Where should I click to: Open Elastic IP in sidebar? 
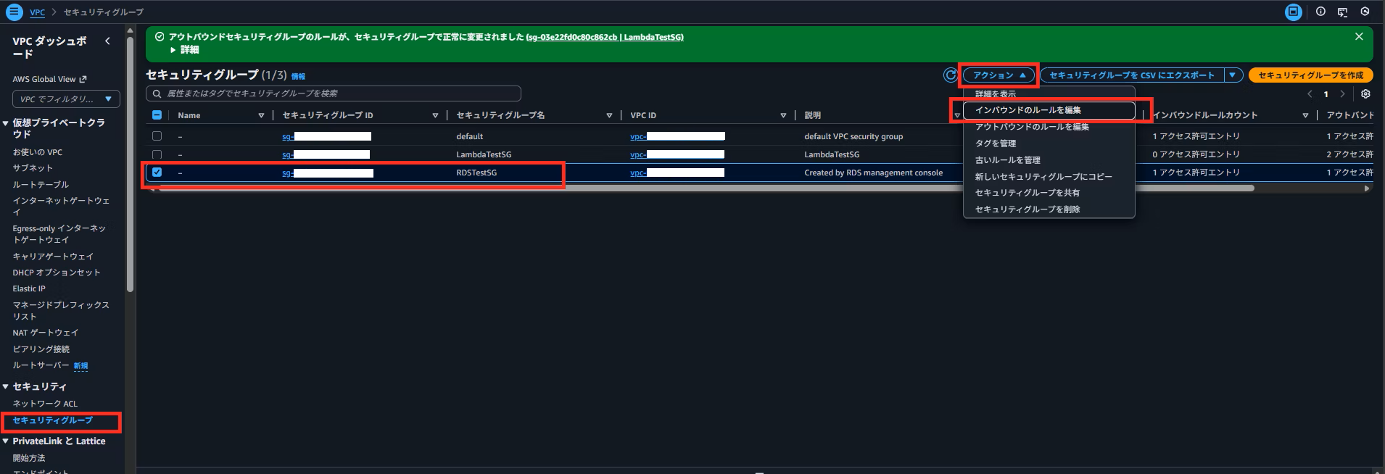click(29, 288)
